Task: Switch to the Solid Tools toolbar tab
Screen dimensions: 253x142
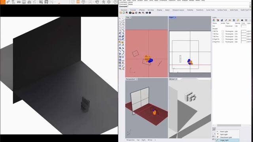Action: pos(234,10)
